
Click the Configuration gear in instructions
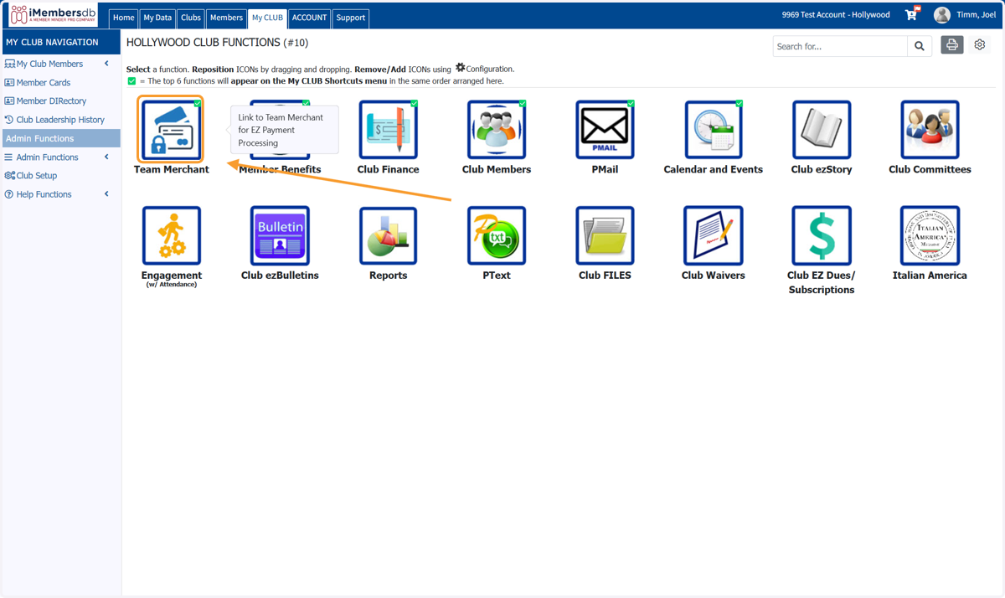pos(460,68)
